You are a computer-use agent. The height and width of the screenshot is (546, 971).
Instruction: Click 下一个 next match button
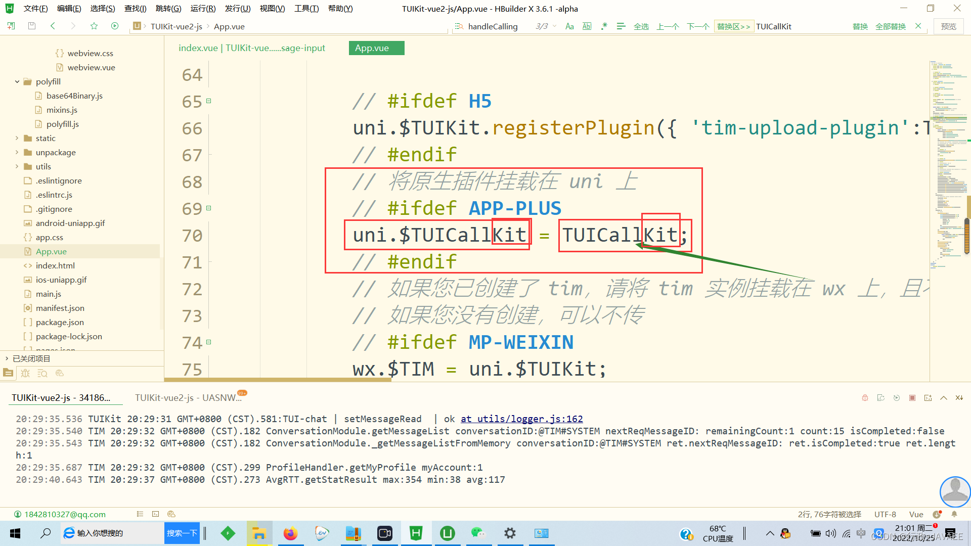[698, 27]
